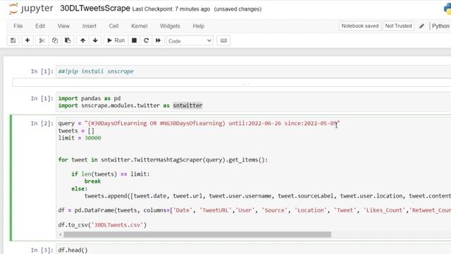Click the tweets = [] line
The image size is (451, 254).
pyautogui.click(x=76, y=131)
